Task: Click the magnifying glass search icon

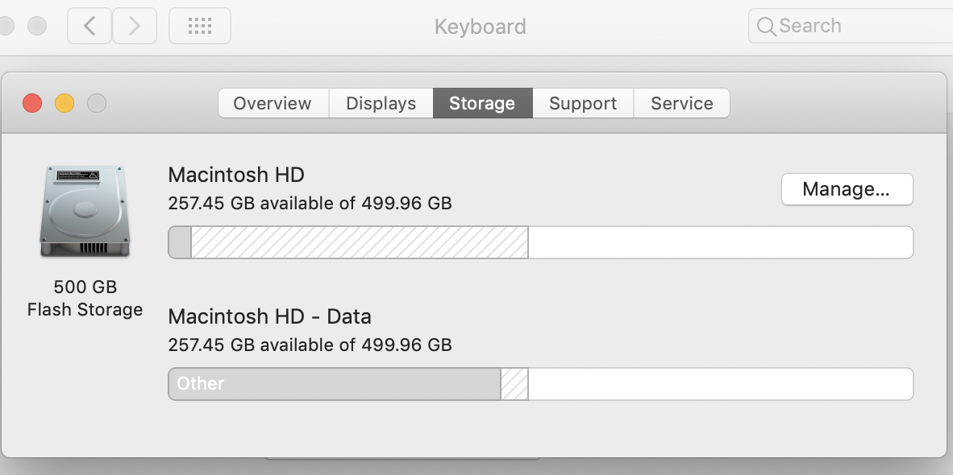Action: (766, 27)
